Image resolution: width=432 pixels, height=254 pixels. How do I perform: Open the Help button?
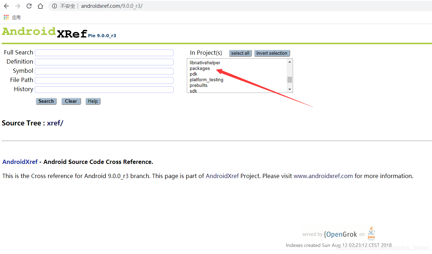pos(93,101)
